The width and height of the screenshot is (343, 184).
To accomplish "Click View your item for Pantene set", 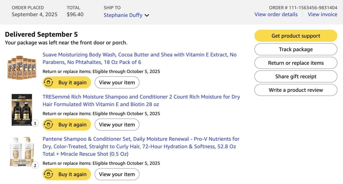I will pyautogui.click(x=117, y=174).
